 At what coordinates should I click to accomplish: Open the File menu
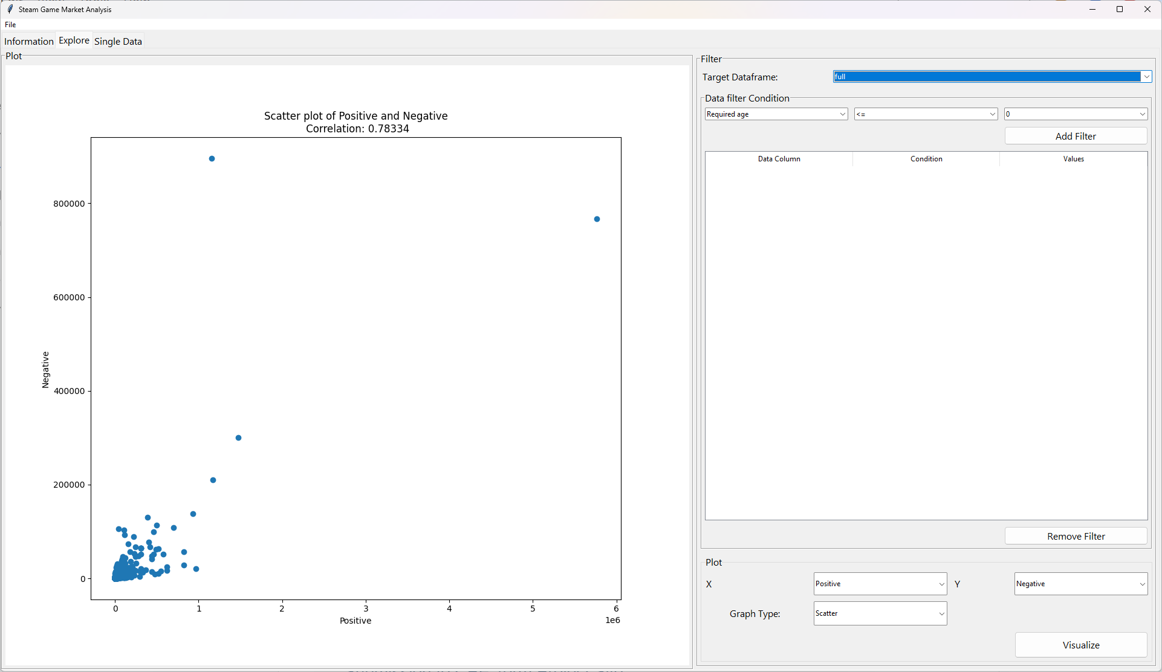point(10,25)
